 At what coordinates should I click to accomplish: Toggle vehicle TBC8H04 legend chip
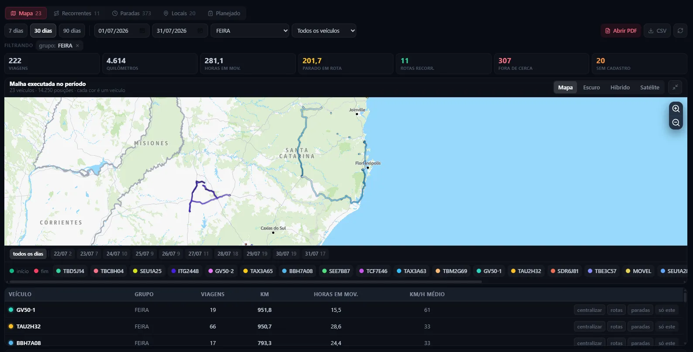[109, 271]
